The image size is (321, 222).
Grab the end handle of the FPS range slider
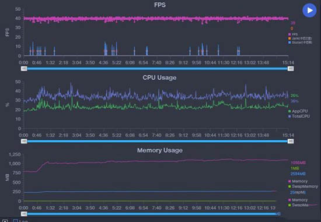tap(291, 69)
